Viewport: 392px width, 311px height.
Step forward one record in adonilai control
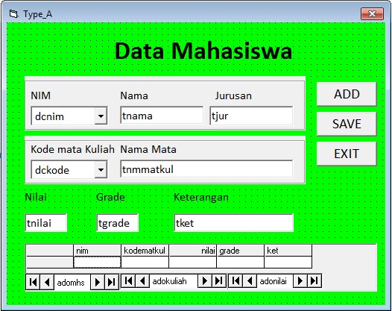(x=300, y=280)
